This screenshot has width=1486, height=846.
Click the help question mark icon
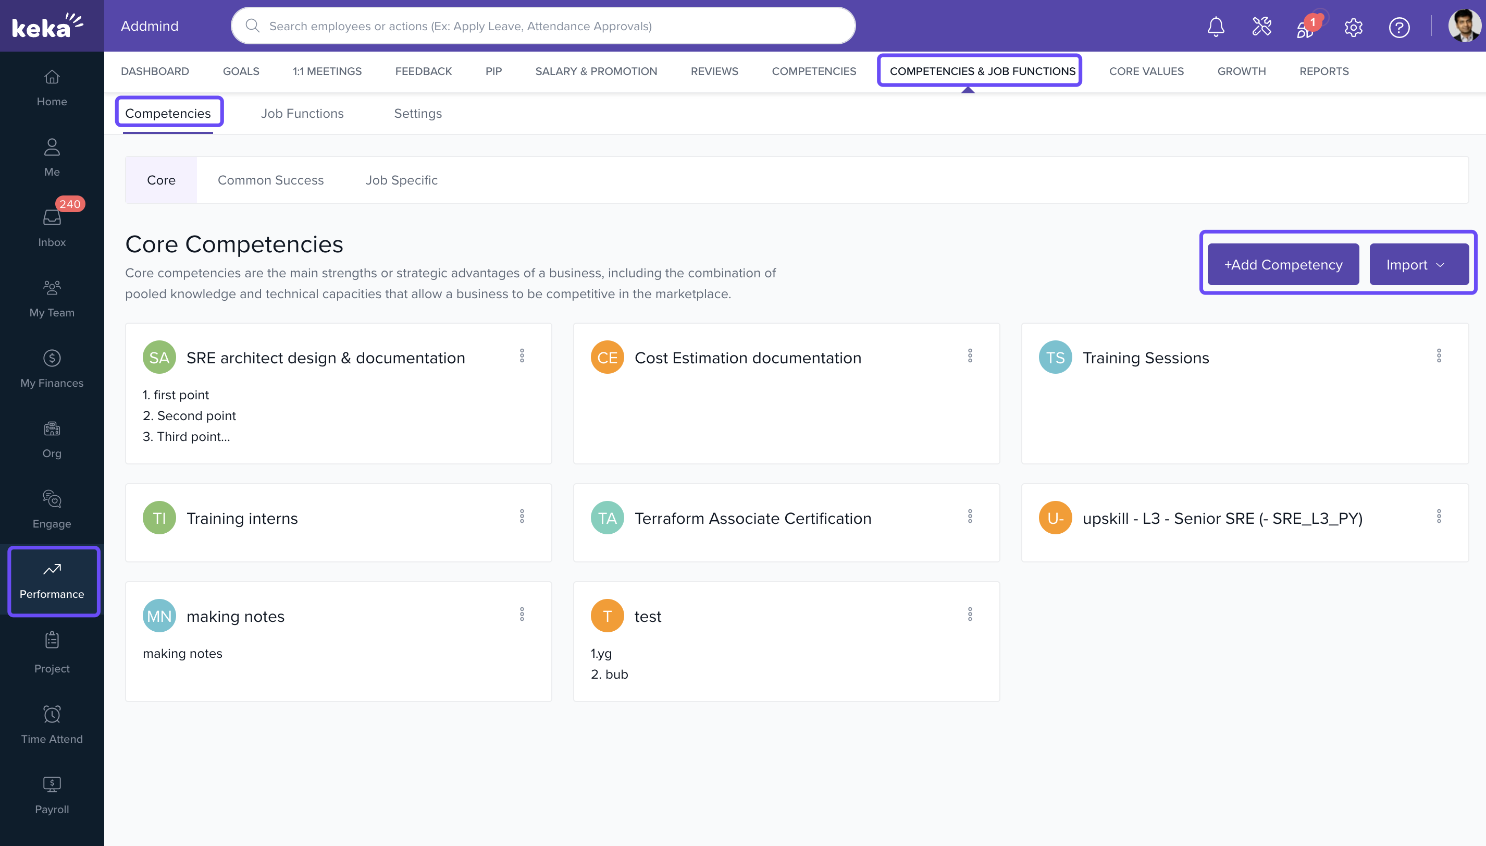(1399, 27)
